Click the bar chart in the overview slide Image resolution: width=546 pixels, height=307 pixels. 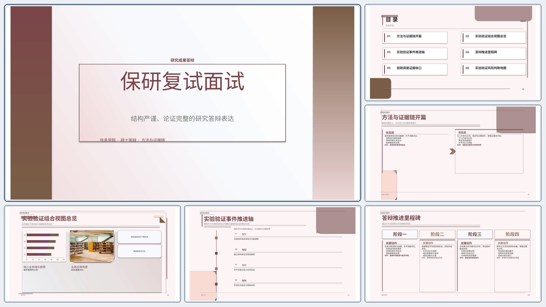(x=44, y=246)
